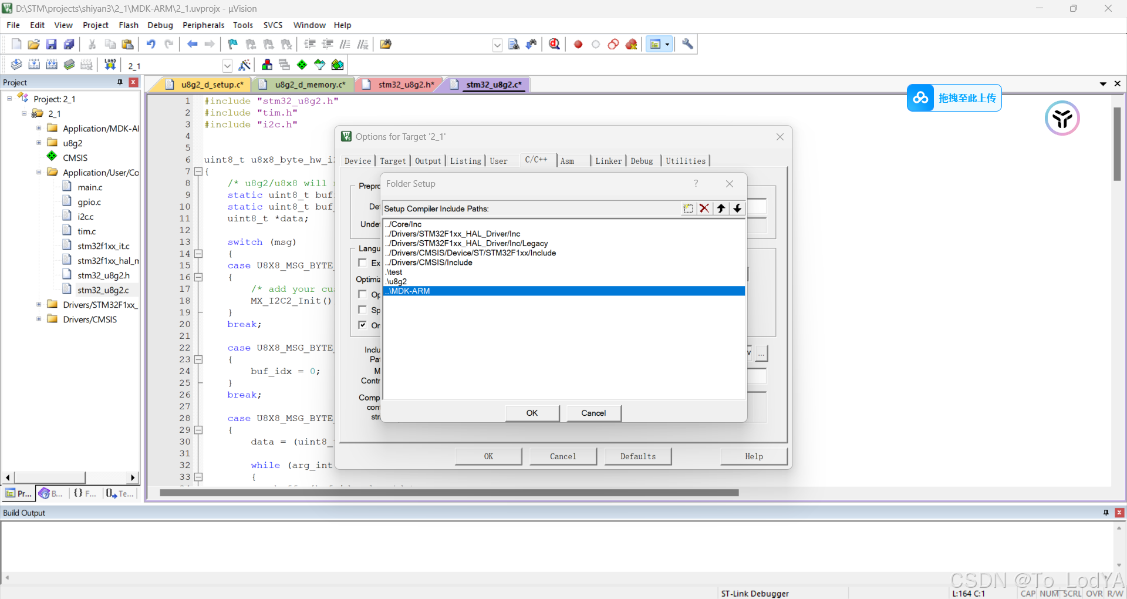This screenshot has height=599, width=1127.
Task: Open editor tab list dropdown arrow
Action: pos(1103,84)
